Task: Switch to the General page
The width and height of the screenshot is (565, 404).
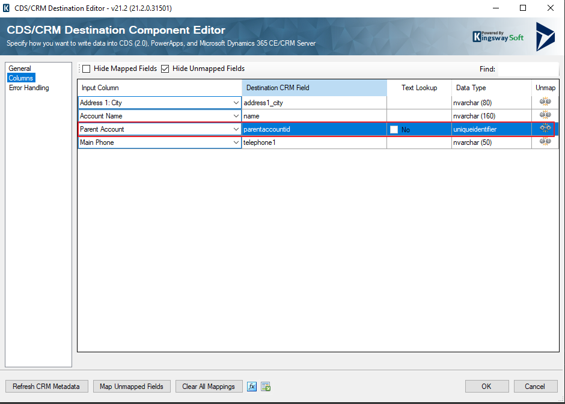Action: tap(20, 69)
